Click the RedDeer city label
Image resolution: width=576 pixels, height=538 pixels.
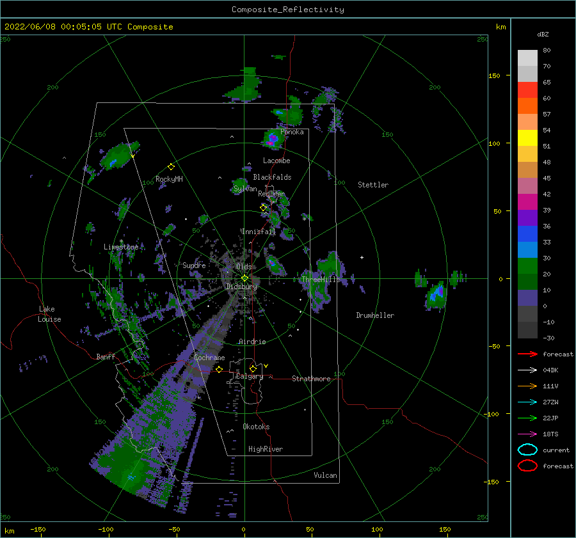point(271,194)
